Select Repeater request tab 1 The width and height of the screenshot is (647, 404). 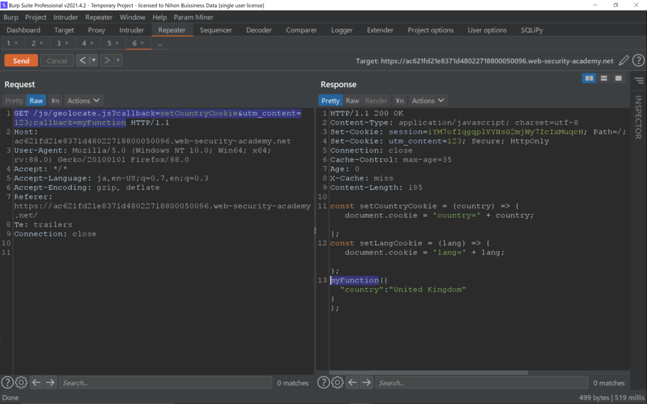pyautogui.click(x=9, y=43)
